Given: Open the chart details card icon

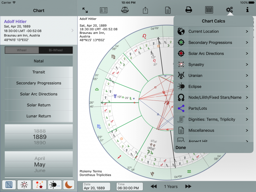Looking at the screenshot, I should pyautogui.click(x=103, y=10).
